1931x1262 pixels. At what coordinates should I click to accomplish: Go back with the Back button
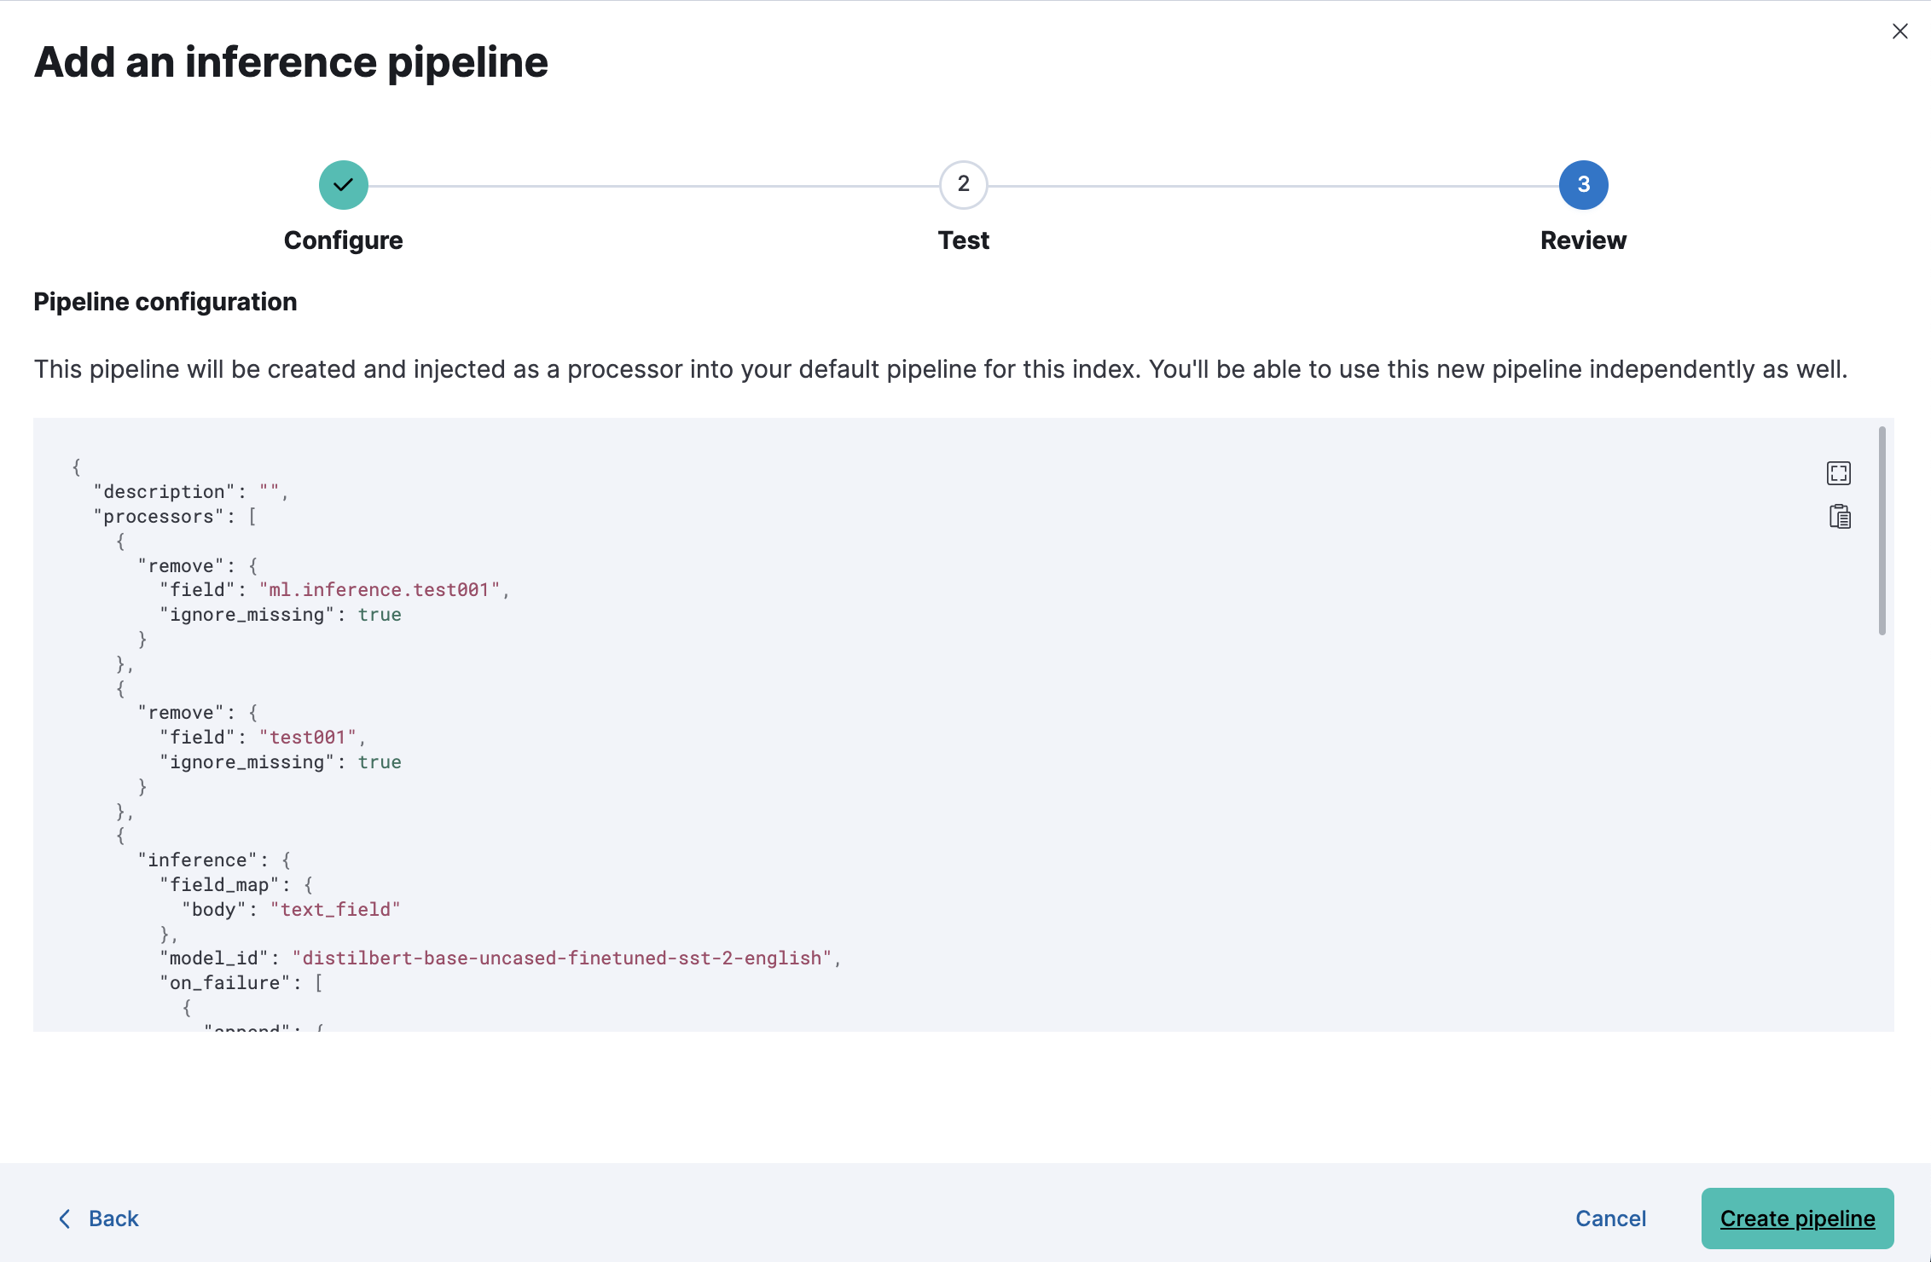113,1219
